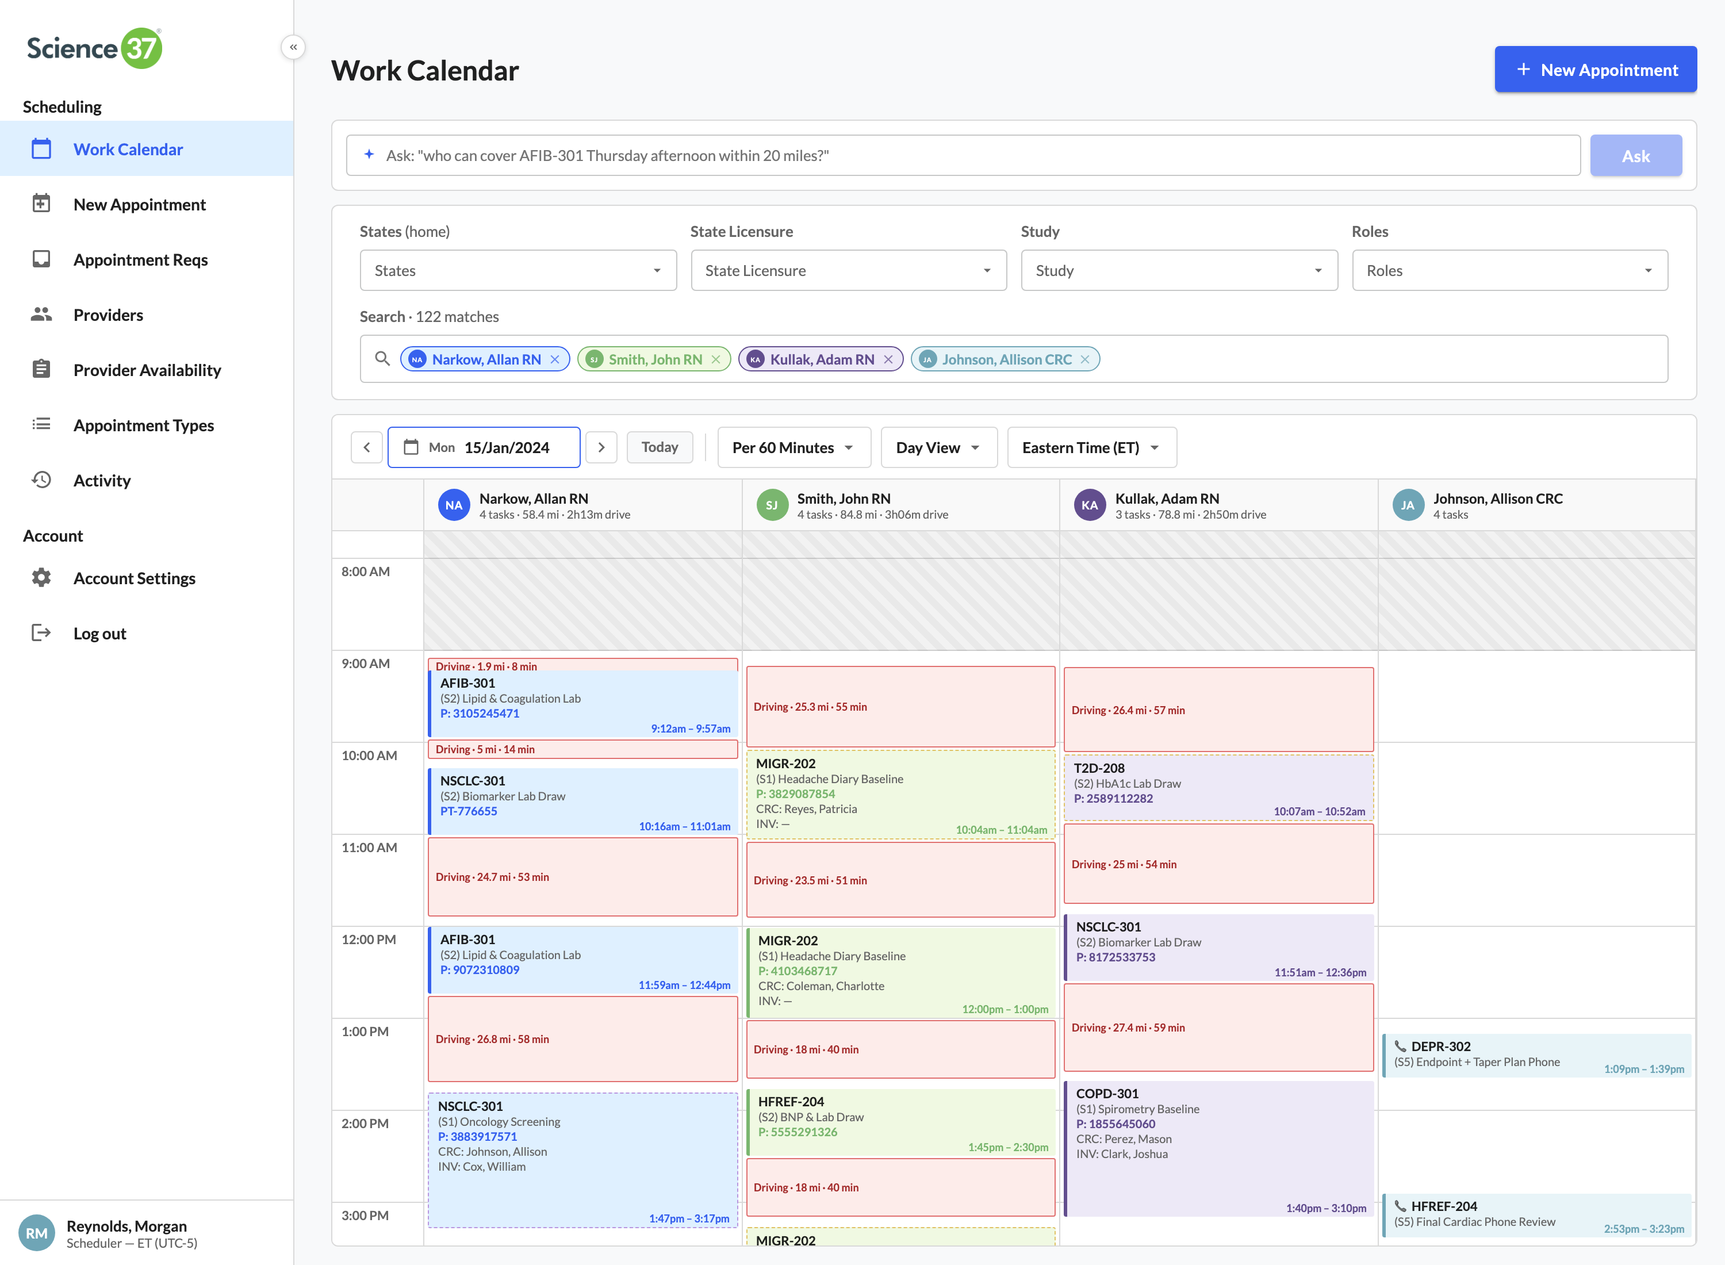Click the Log out icon

click(x=41, y=632)
